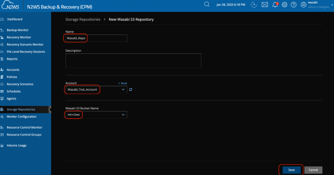This screenshot has height=175, width=334.
Task: Click inside the Description text area
Action: [x=133, y=61]
